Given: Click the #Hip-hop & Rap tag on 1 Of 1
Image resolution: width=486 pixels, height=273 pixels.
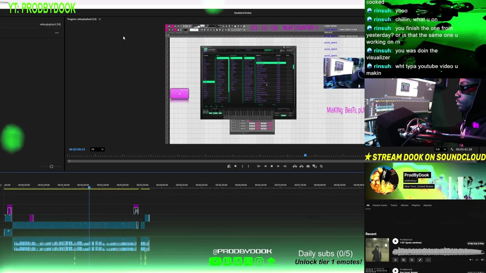Looking at the screenshot, I should [x=476, y=243].
